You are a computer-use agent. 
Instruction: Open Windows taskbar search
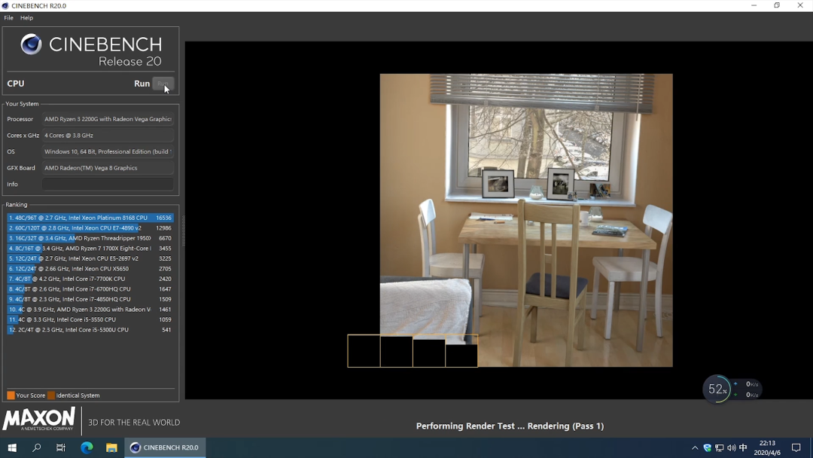click(x=36, y=447)
